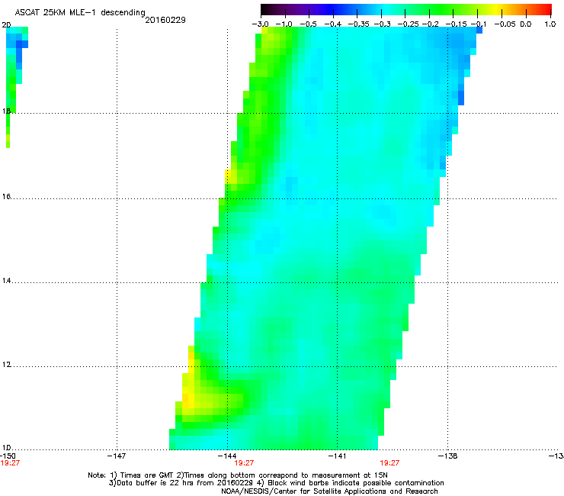Click the longitude label -144

pos(227,456)
